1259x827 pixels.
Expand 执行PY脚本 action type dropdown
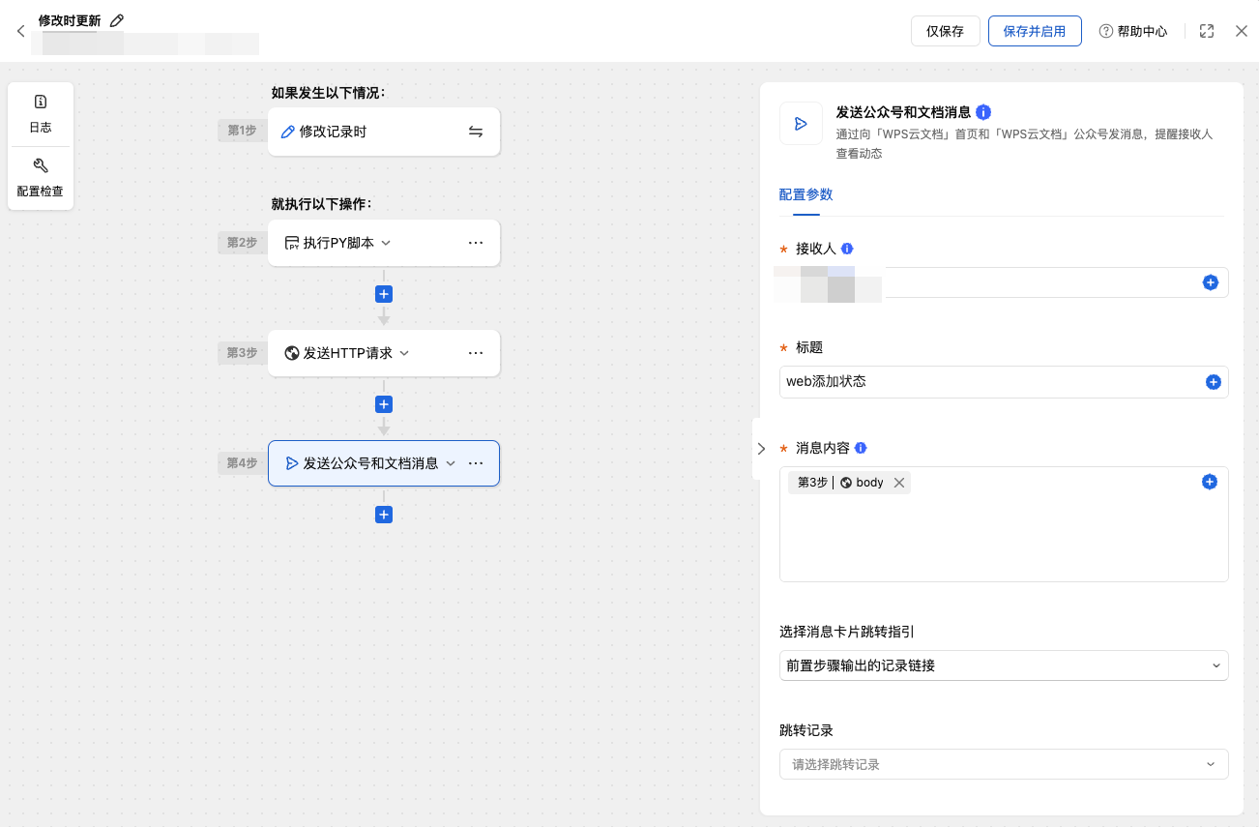[x=386, y=243]
